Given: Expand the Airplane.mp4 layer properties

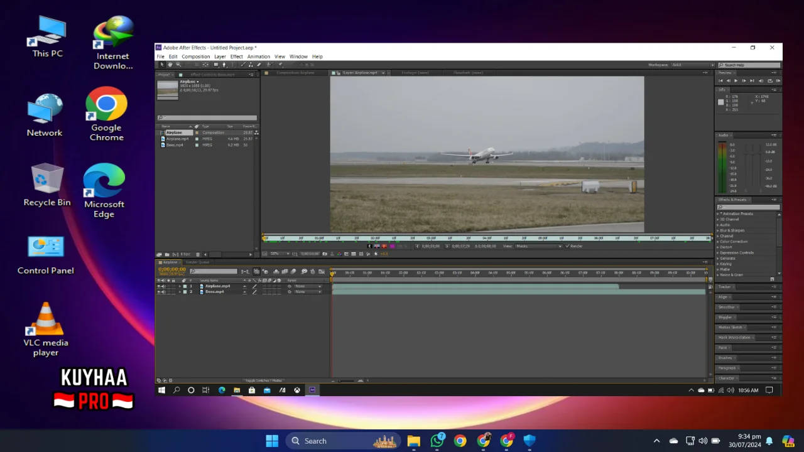Looking at the screenshot, I should click(x=180, y=286).
